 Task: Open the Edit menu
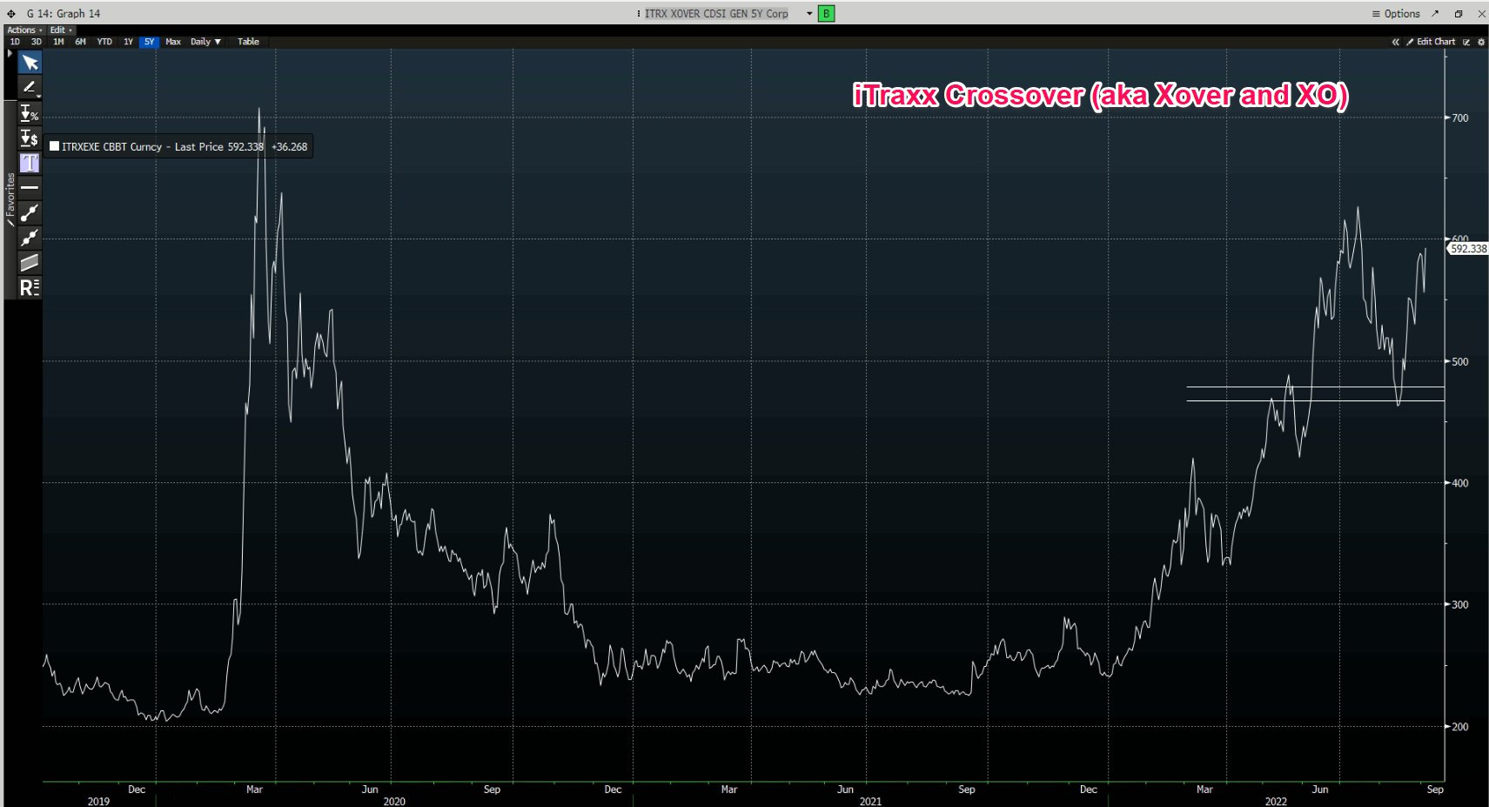click(x=61, y=30)
